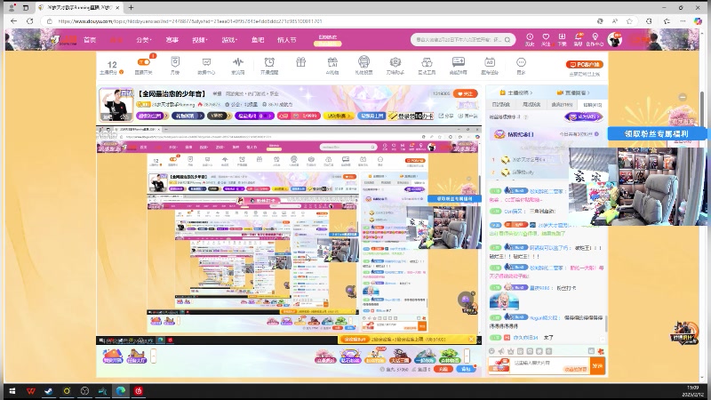Expand the 分类 category dropdown
Viewport: 711px width, 400px height.
pos(144,40)
